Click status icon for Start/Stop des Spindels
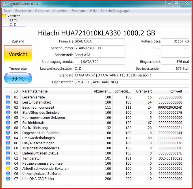This screenshot has height=189, width=193. pos(8,112)
